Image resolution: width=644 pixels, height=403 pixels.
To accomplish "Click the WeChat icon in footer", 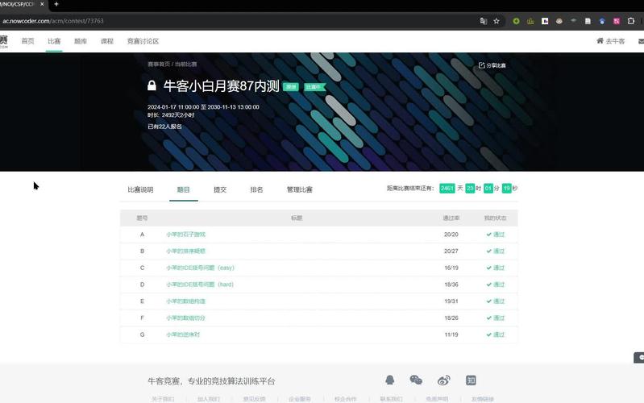I will point(416,380).
